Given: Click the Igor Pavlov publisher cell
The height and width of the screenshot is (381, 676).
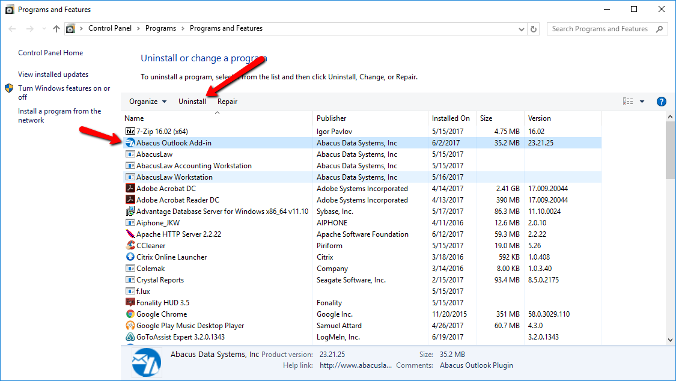Looking at the screenshot, I should coord(334,132).
